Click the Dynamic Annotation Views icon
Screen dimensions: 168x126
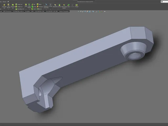click(x=87, y=12)
